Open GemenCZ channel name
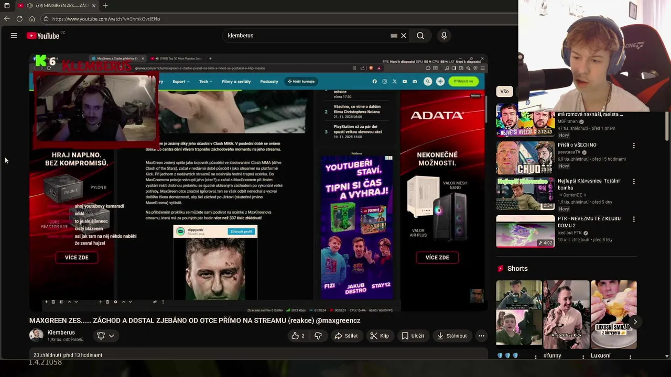Screen dimensions: 671x377 [x=572, y=195]
